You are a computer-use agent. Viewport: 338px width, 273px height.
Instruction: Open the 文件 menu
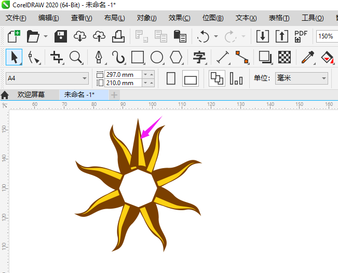(x=16, y=18)
